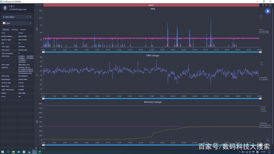Click the blue play record button
274x154 pixels.
pos(268,11)
